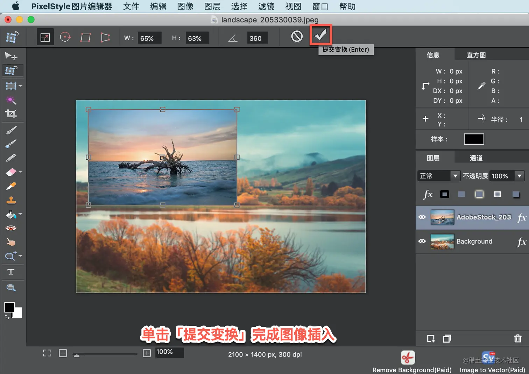Click Image to Vector(Paid) button
Image resolution: width=529 pixels, height=374 pixels.
click(492, 362)
